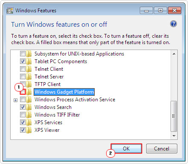The width and height of the screenshot is (188, 164).
Task: Open the help question mark icon
Action: (174, 24)
